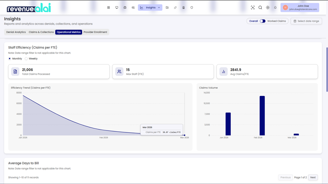Image resolution: width=328 pixels, height=184 pixels.
Task: Select the Monthly radio button
Action: click(x=10, y=59)
